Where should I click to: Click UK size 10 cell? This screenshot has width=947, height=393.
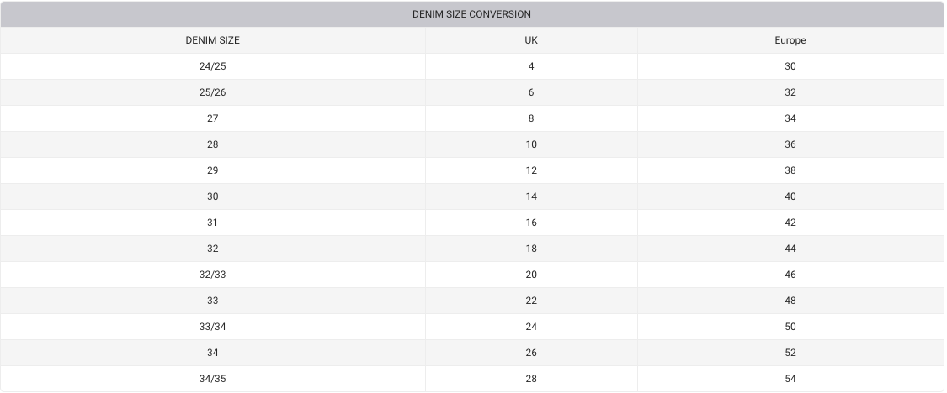point(531,144)
